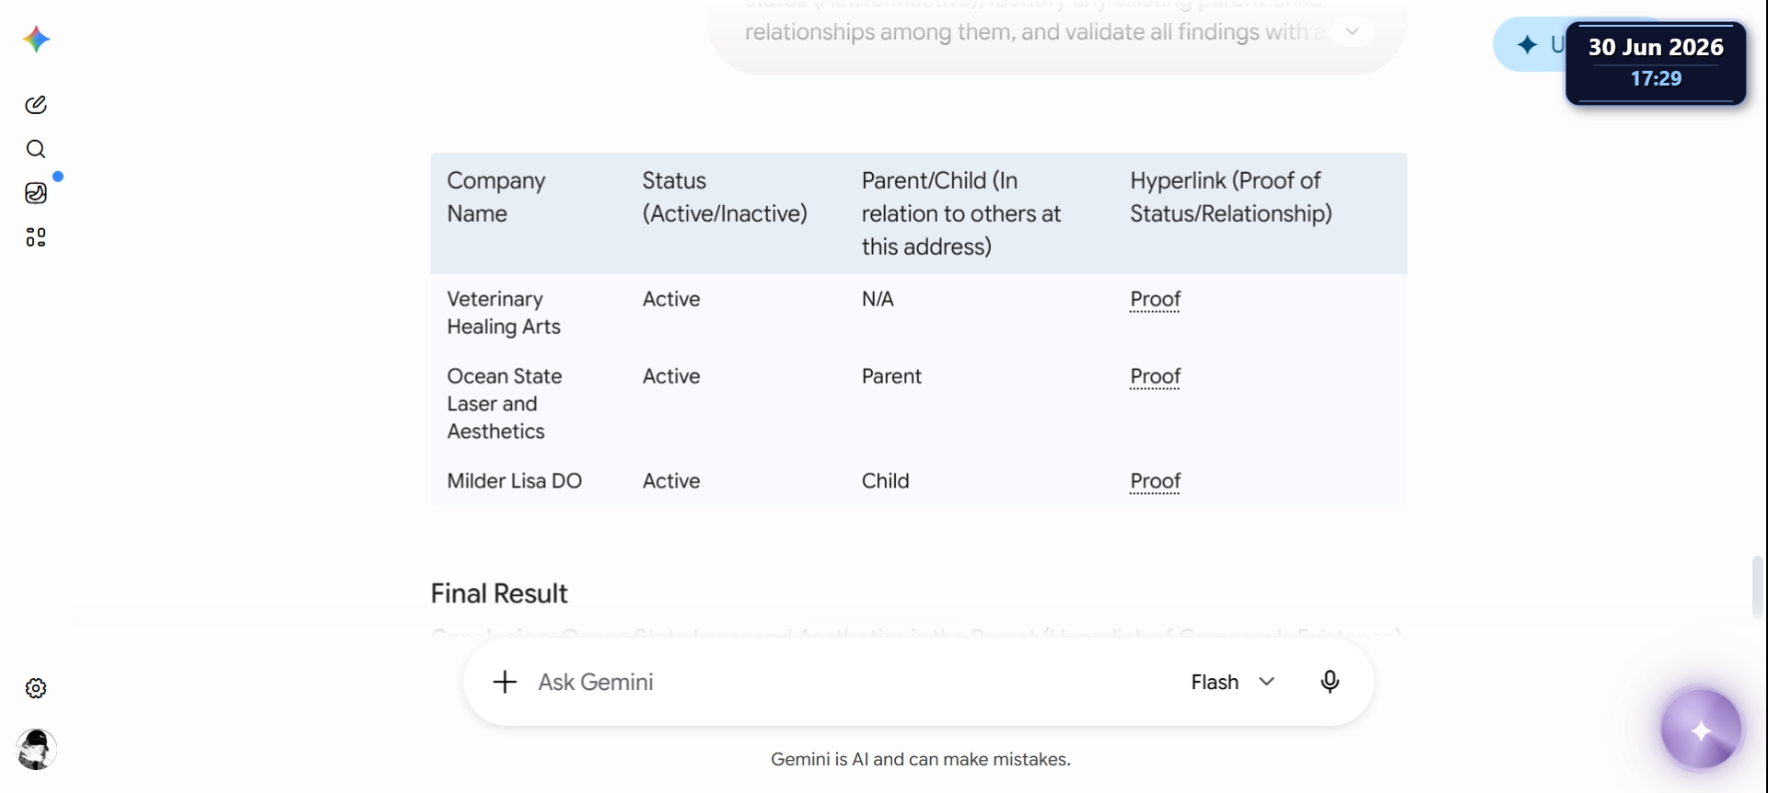Expand the collapsed prompt chevron
Viewport: 1768px width, 793px height.
click(1352, 31)
